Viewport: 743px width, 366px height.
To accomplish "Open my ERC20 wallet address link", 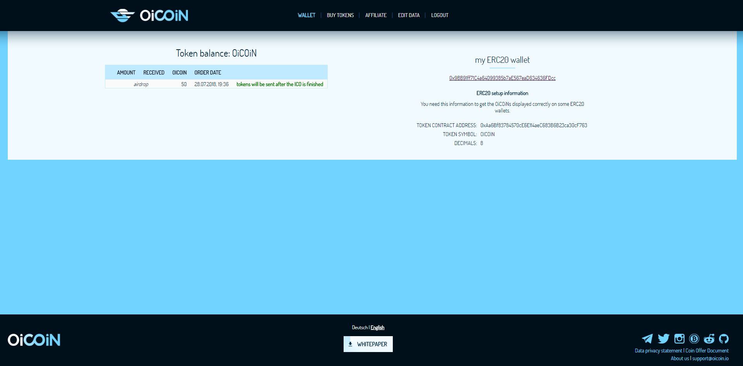I will click(502, 78).
